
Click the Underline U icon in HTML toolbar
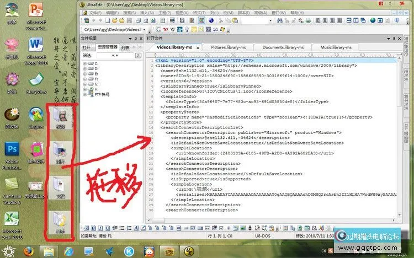[108, 228]
